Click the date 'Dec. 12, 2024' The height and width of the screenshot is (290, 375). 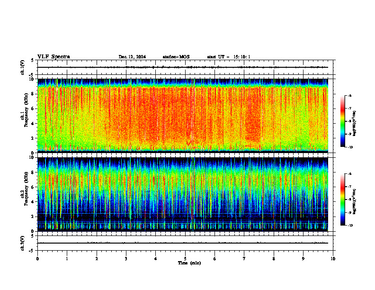[132, 57]
